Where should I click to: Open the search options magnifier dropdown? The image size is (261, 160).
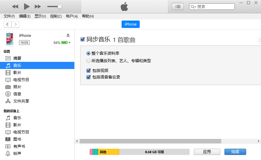pyautogui.click(x=193, y=7)
